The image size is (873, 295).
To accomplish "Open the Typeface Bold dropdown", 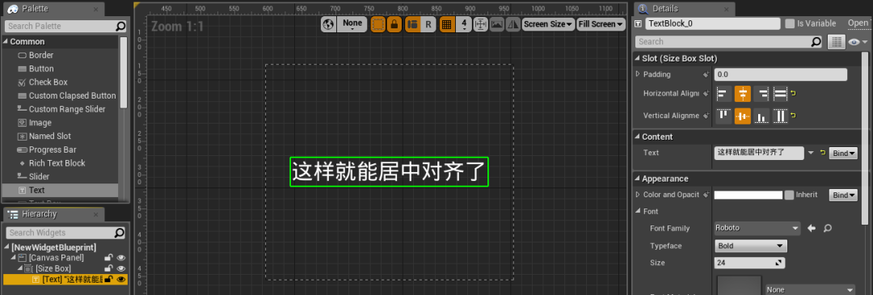I will [x=750, y=246].
